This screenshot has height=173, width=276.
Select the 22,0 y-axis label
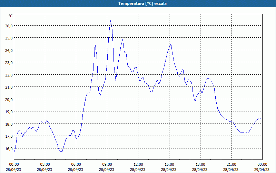coord(9,75)
